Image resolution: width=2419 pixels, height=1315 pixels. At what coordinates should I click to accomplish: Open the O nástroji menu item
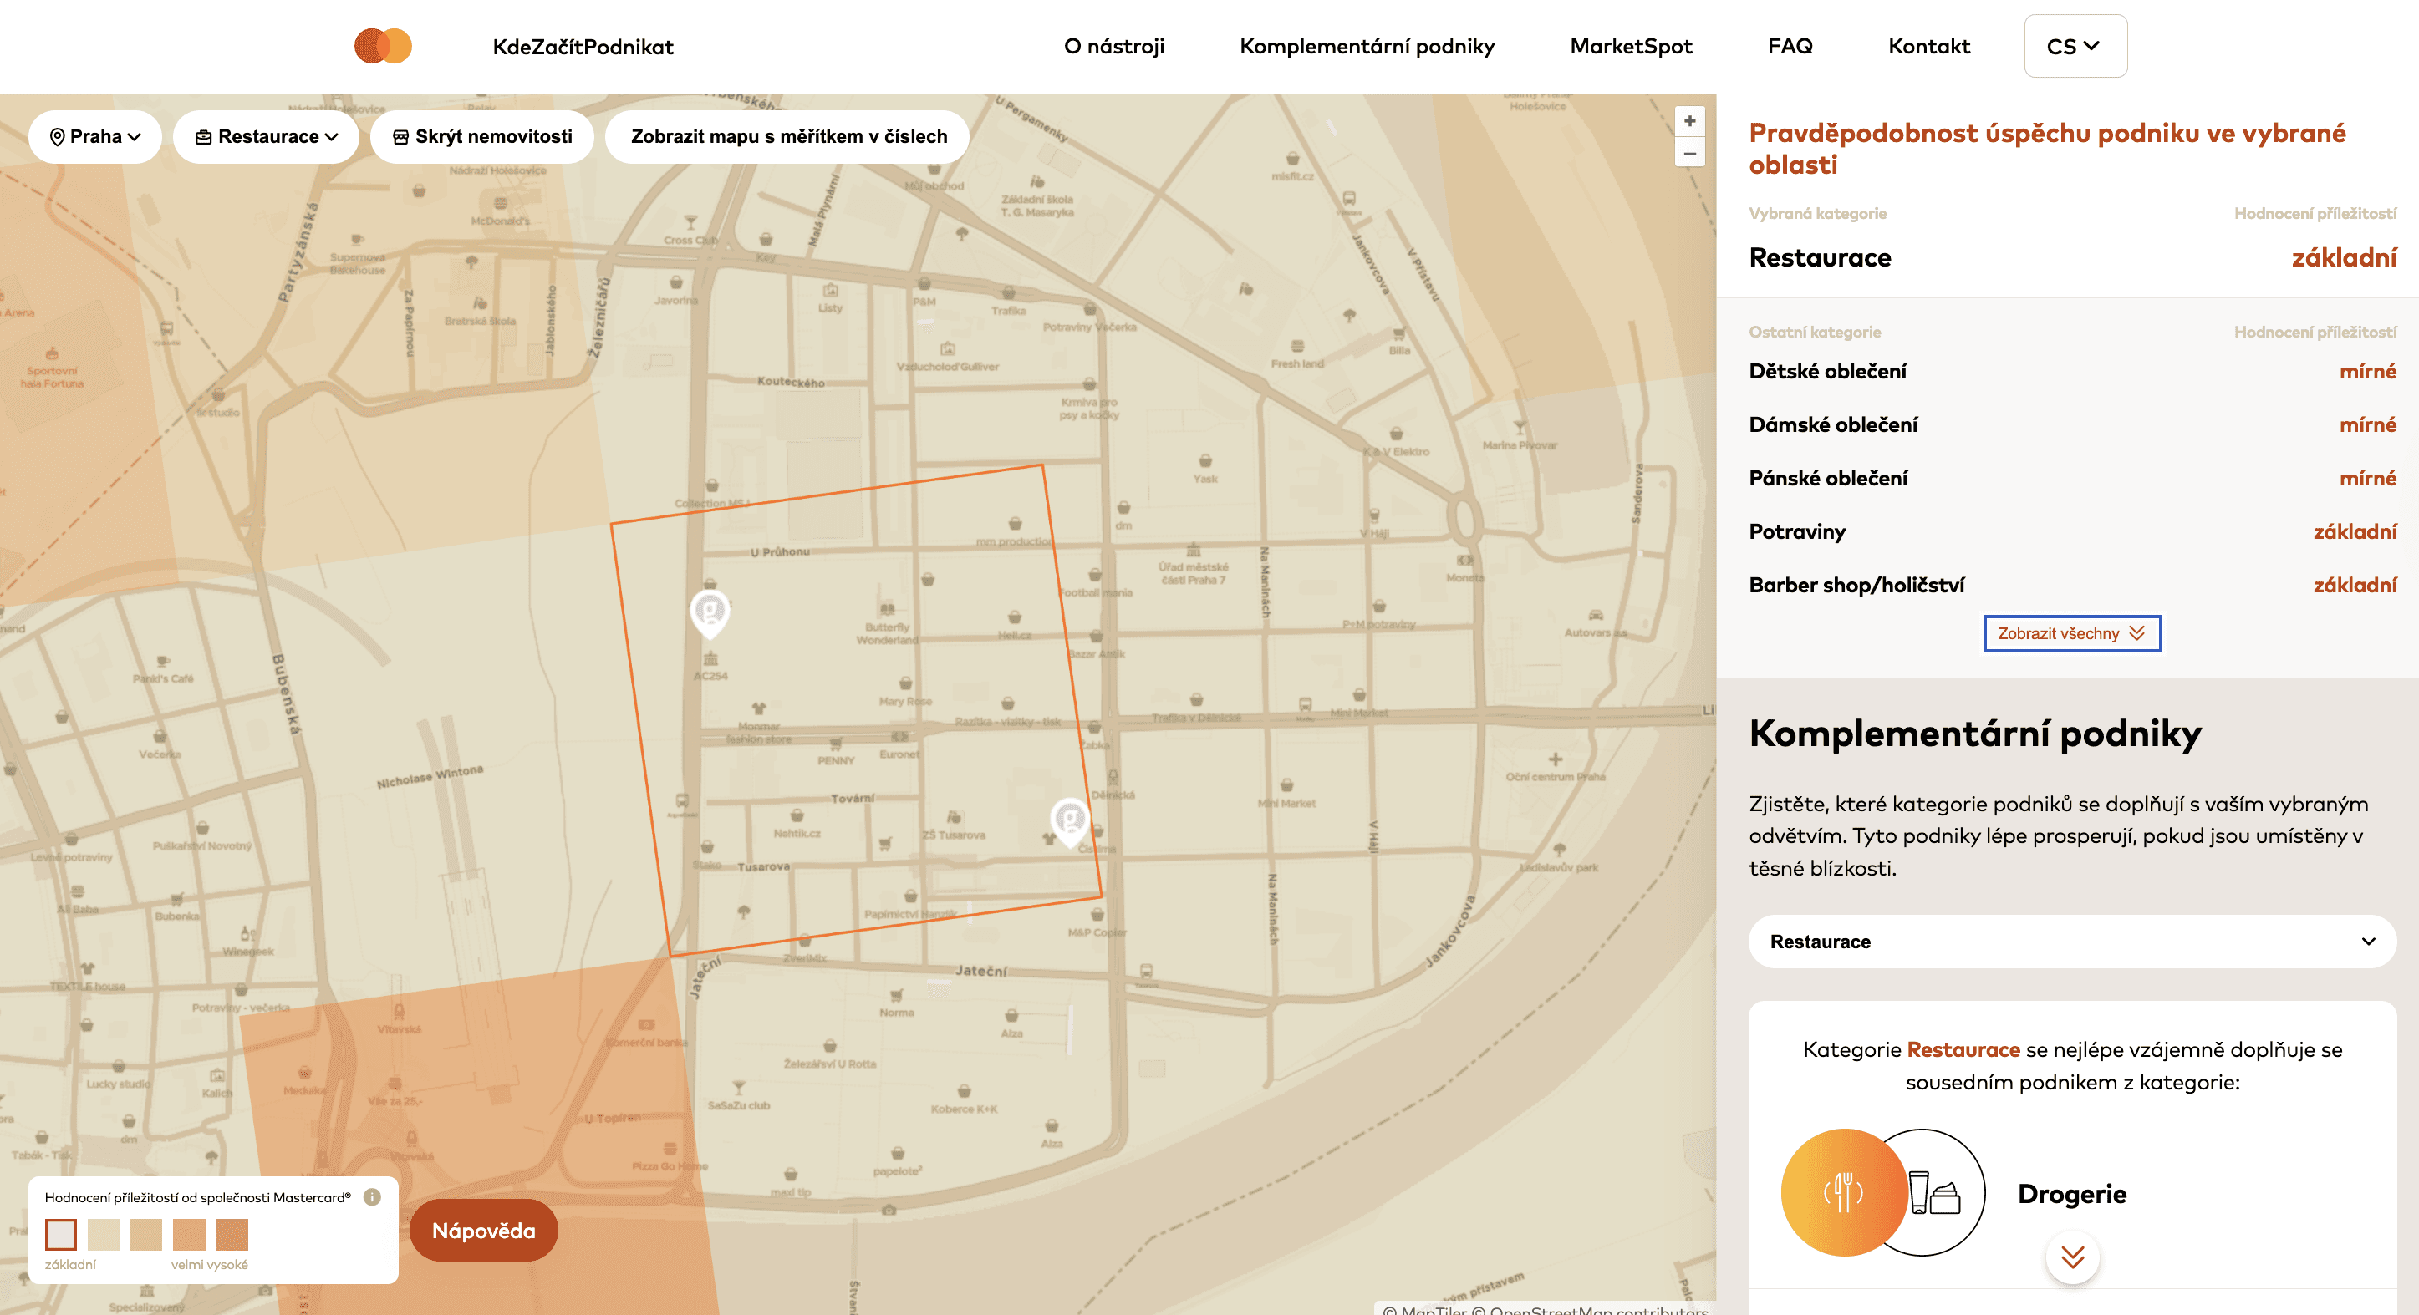click(x=1113, y=46)
